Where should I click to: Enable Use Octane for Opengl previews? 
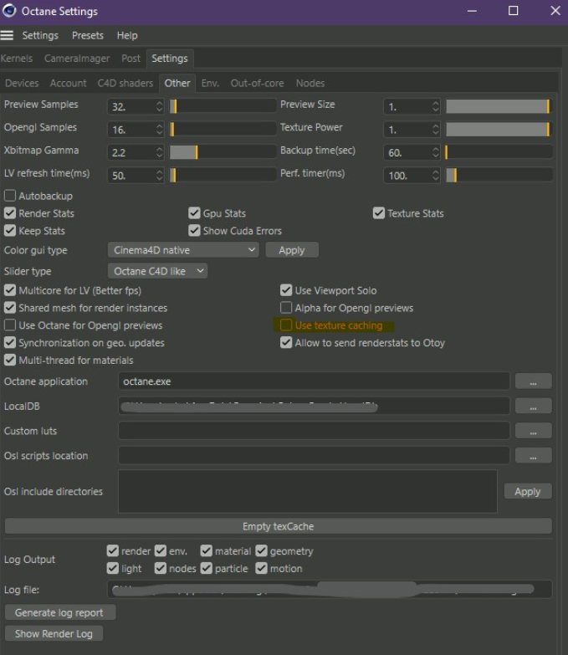[x=10, y=325]
